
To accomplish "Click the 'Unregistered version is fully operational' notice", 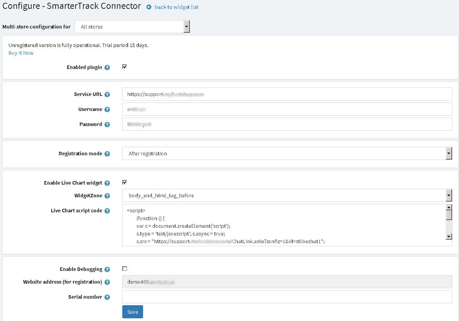I will click(78, 45).
